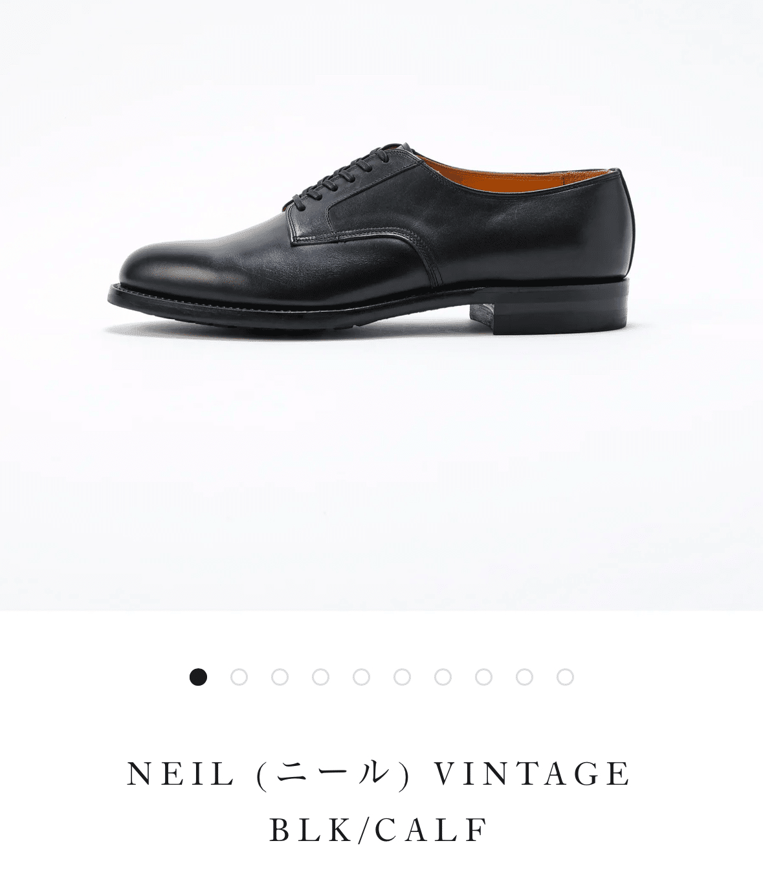Viewport: 763px width, 885px height.
Task: Click the word VINTAGE in the heading
Action: pyautogui.click(x=531, y=774)
